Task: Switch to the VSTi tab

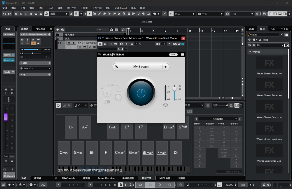Action: (x=251, y=29)
